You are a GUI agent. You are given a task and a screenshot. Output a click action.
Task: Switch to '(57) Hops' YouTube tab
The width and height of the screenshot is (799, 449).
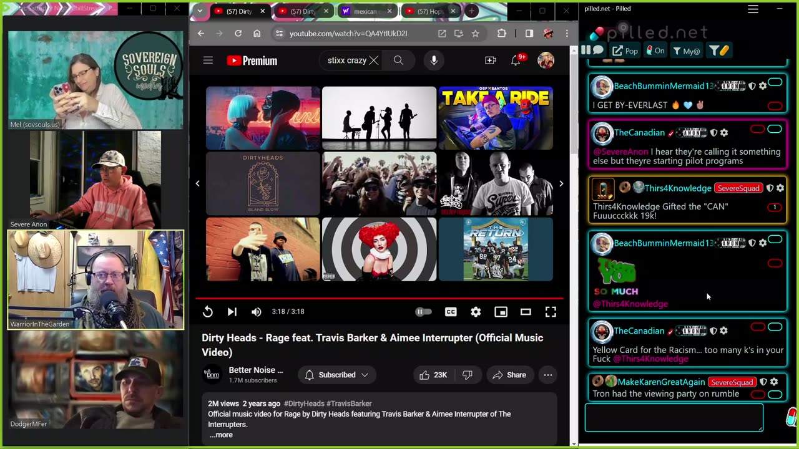coord(431,11)
